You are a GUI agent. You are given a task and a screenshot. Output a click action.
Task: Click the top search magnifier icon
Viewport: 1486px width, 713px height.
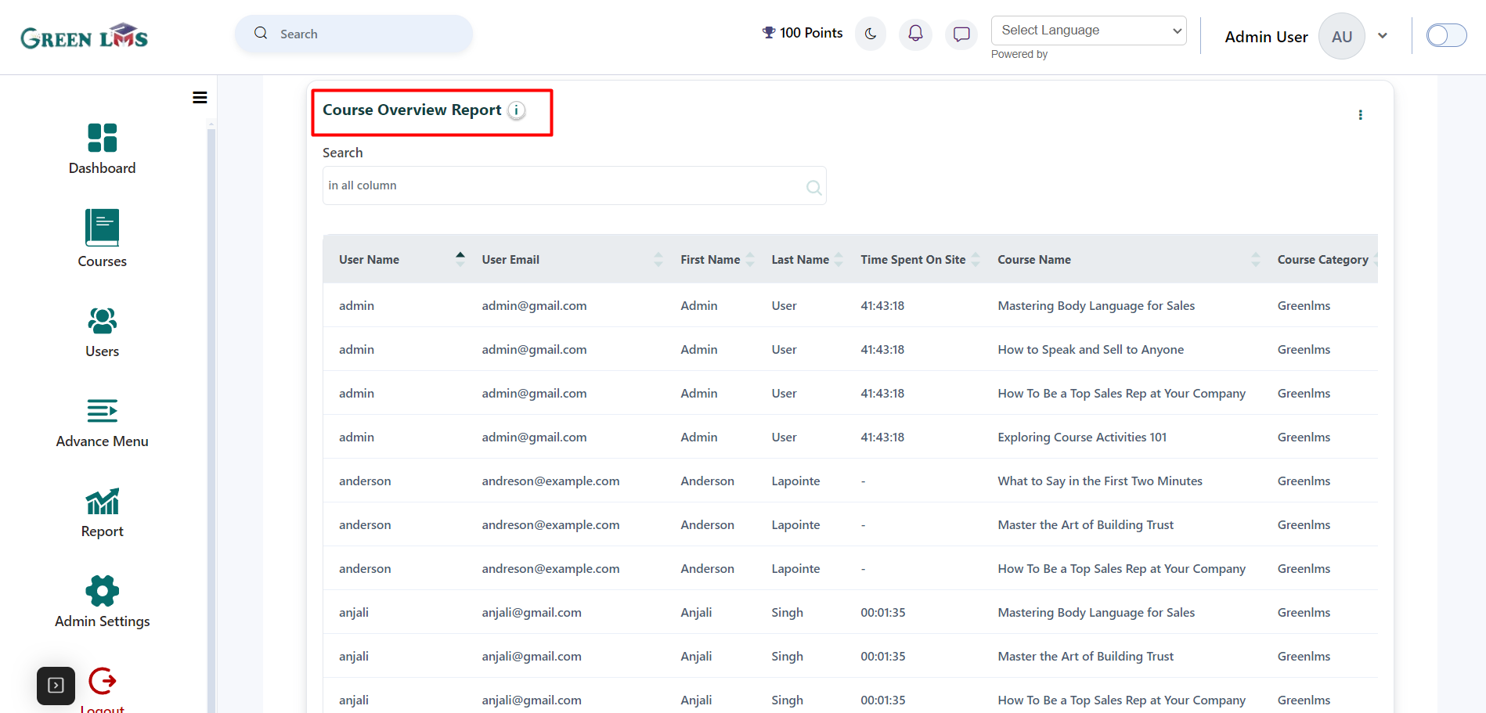point(261,33)
